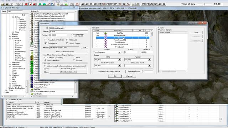228x128 pixels.
Task: Click the Save plugin floppy disk icon
Action: pyautogui.click(x=7, y=4)
